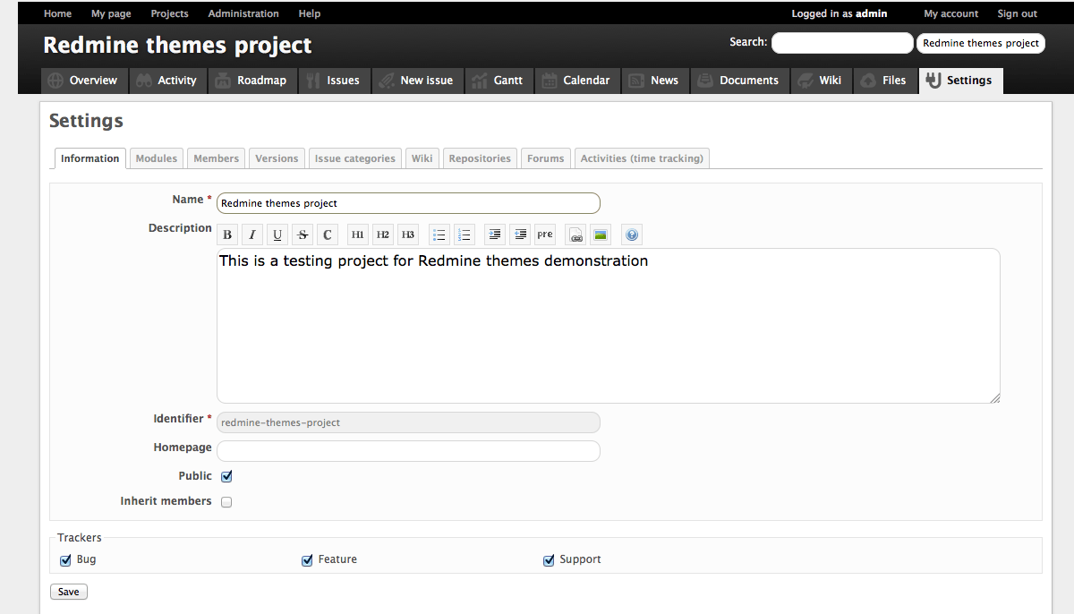Open the Gantt chart tab
1074x614 pixels.
pos(499,81)
